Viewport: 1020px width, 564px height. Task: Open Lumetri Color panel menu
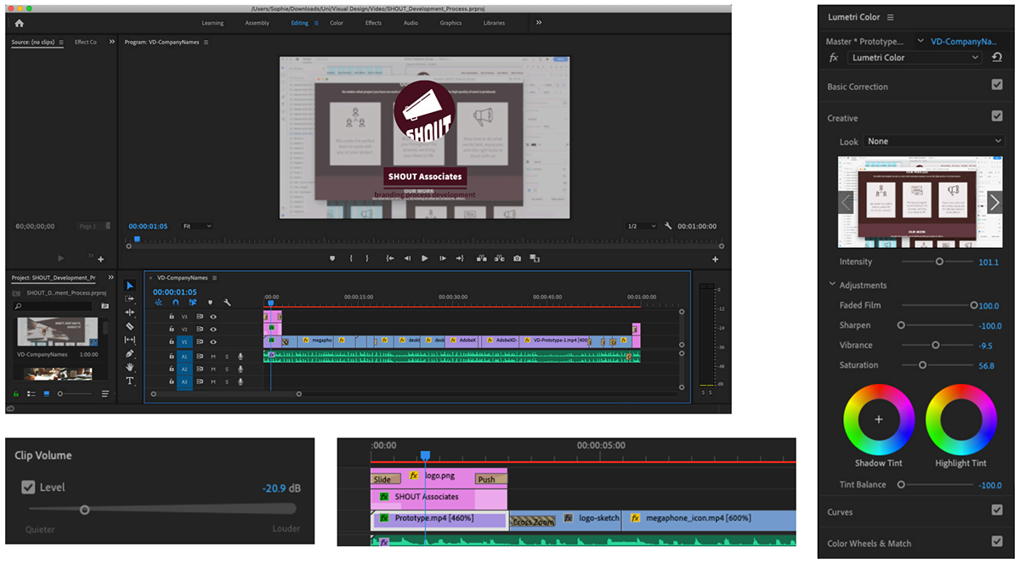pyautogui.click(x=890, y=17)
